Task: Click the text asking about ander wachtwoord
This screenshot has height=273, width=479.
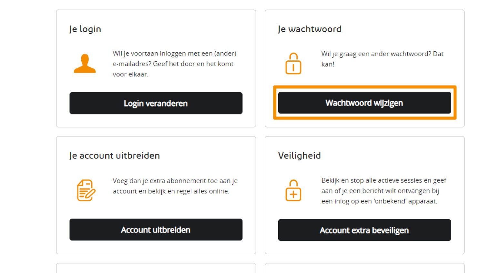Action: [382, 59]
